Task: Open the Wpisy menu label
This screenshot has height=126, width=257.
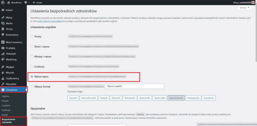Action: (9, 18)
